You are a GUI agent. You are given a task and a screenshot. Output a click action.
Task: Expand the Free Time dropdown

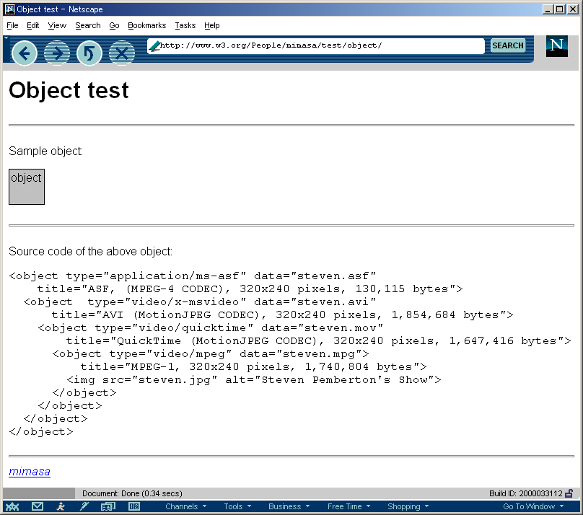point(349,506)
